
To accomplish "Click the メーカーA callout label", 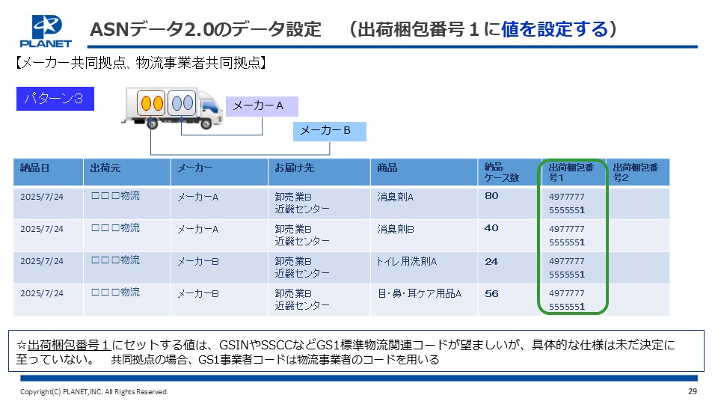I will click(262, 106).
